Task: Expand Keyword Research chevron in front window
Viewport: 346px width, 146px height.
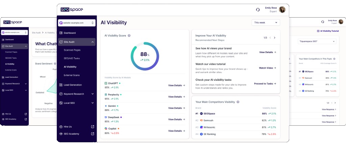Action: [93, 94]
